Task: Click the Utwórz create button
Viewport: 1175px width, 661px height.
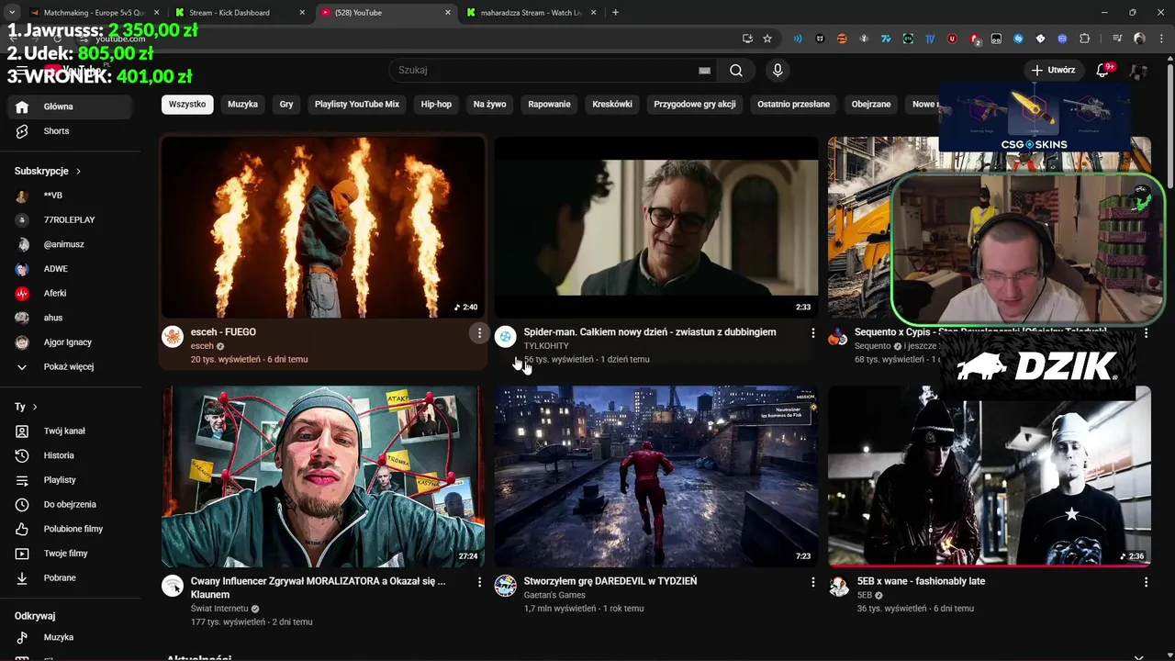Action: pyautogui.click(x=1053, y=71)
